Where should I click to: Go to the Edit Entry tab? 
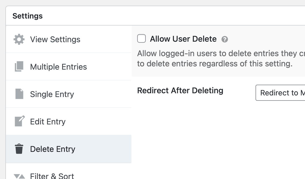(48, 122)
